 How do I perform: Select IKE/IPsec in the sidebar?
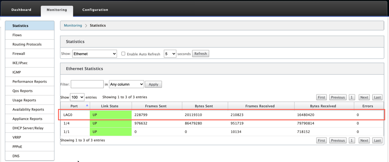30,63
